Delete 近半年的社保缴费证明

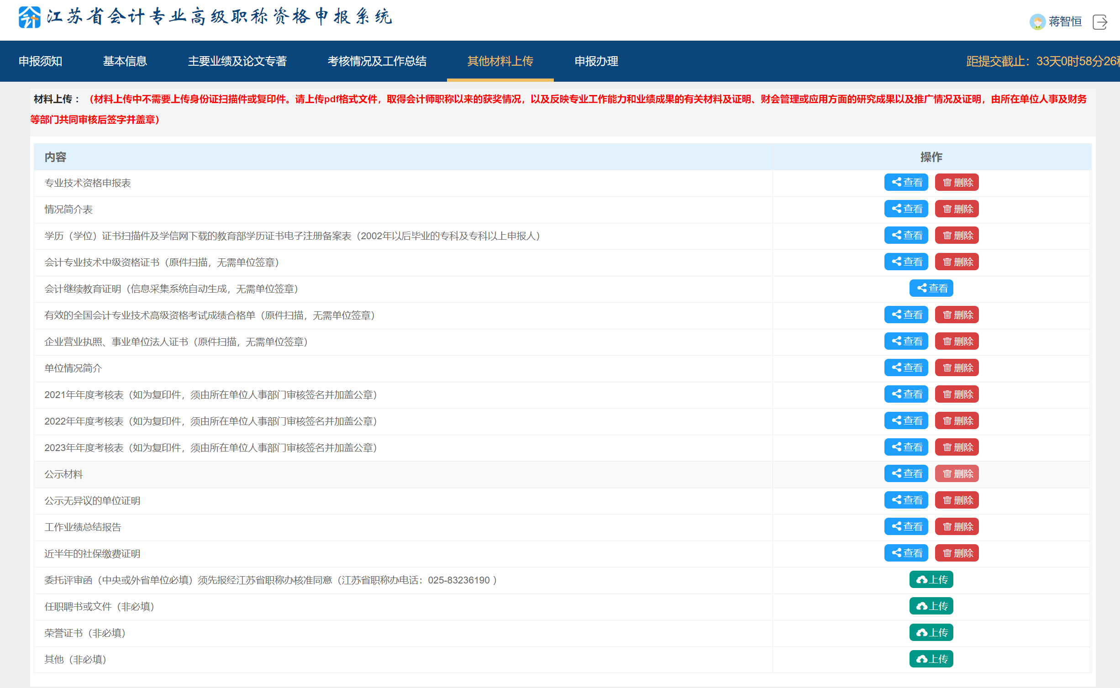click(x=957, y=553)
